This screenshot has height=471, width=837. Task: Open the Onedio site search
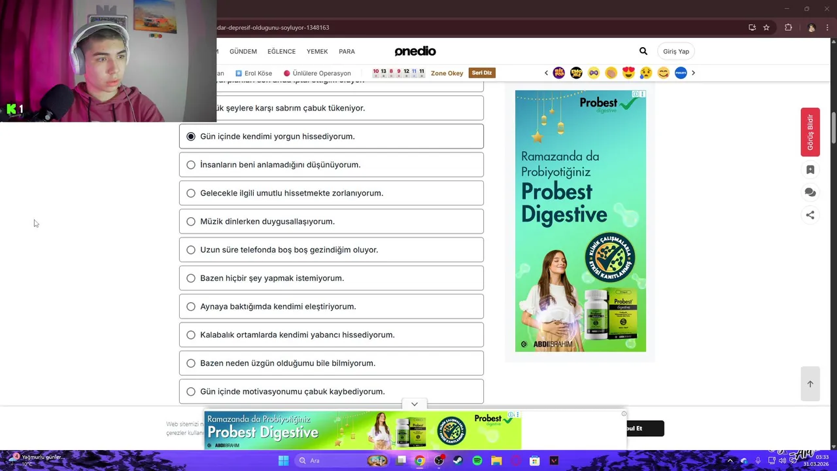(x=643, y=51)
